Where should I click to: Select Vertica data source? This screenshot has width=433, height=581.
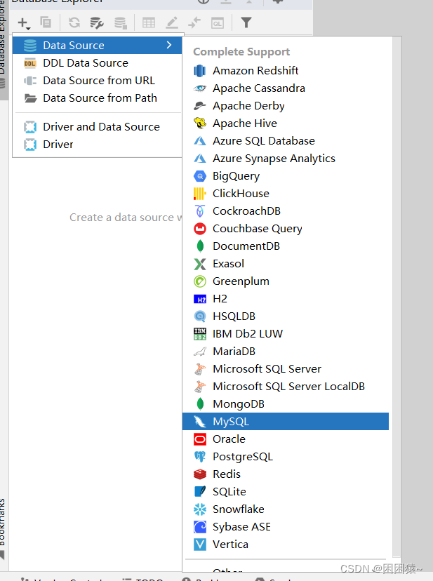point(286,544)
